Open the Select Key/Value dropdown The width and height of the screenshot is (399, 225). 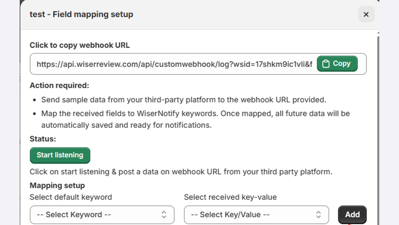coord(256,215)
